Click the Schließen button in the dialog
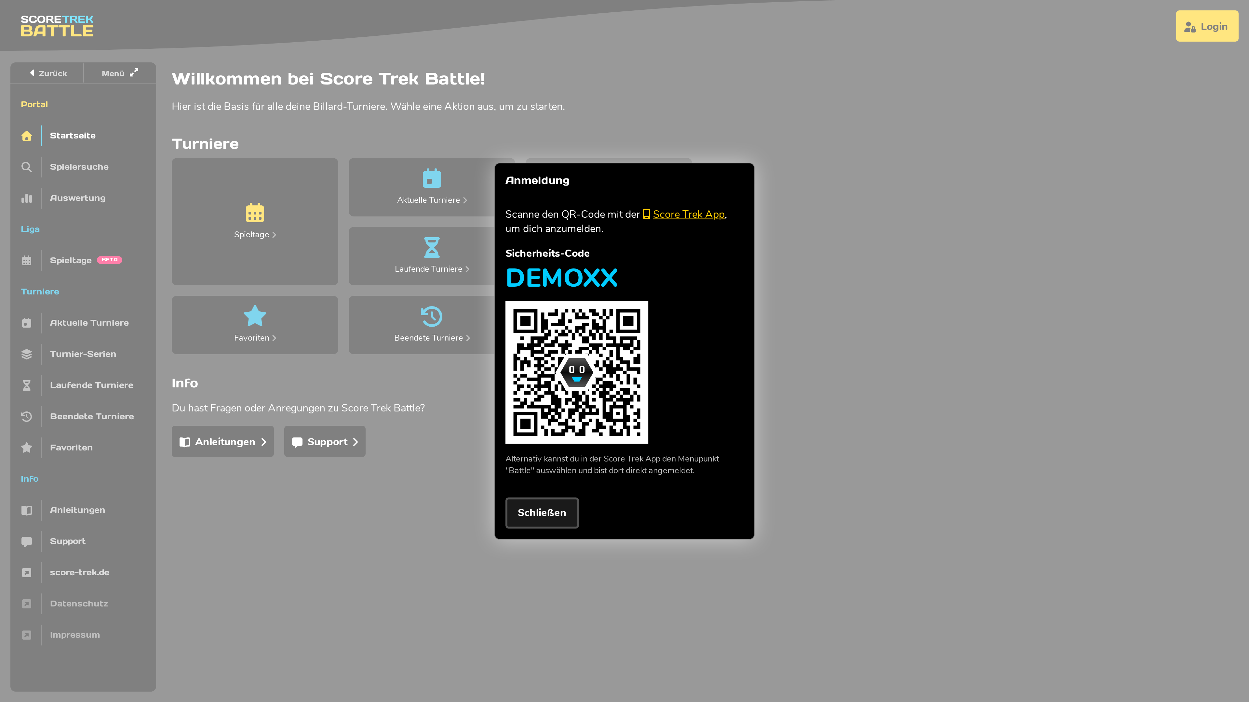 [542, 513]
